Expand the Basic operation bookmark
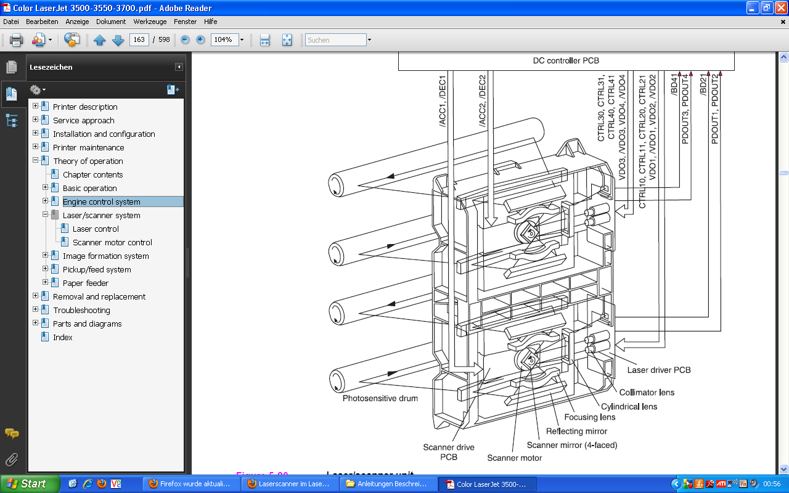 point(45,187)
